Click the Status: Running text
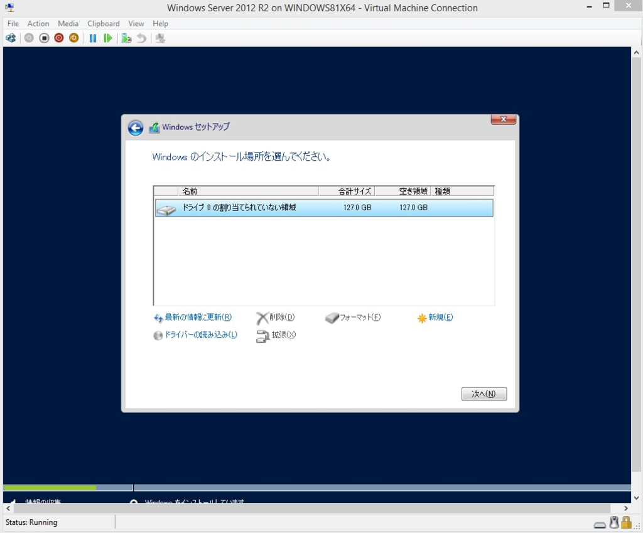This screenshot has width=643, height=533. [31, 522]
